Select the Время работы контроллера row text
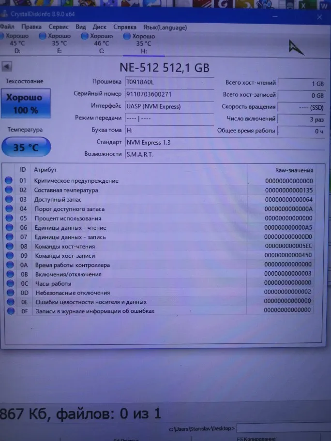 click(73, 265)
